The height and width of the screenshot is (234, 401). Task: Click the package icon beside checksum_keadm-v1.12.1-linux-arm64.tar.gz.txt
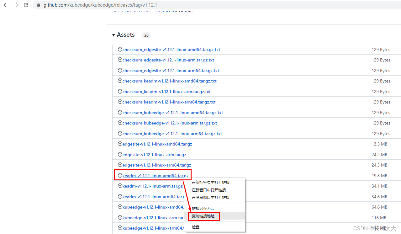click(x=120, y=102)
